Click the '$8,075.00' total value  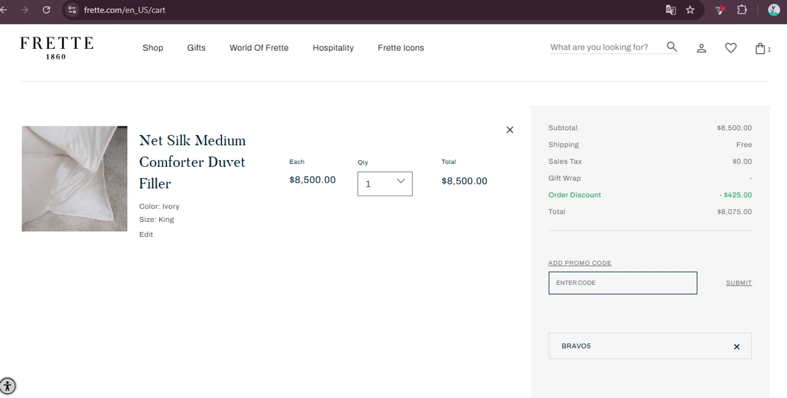735,212
